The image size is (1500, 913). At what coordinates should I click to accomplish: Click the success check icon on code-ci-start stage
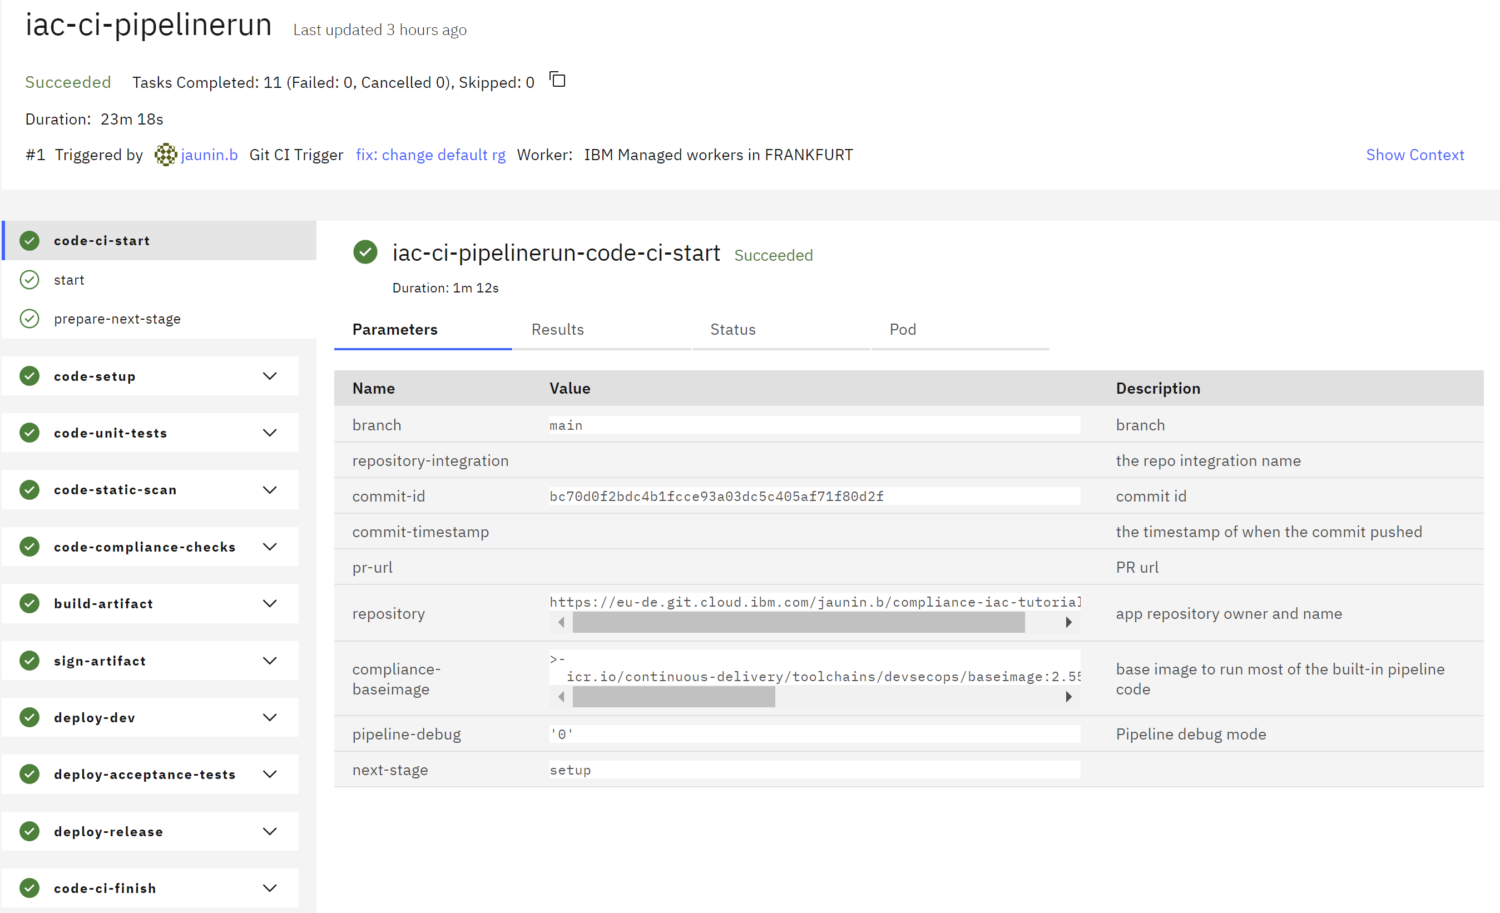[29, 240]
